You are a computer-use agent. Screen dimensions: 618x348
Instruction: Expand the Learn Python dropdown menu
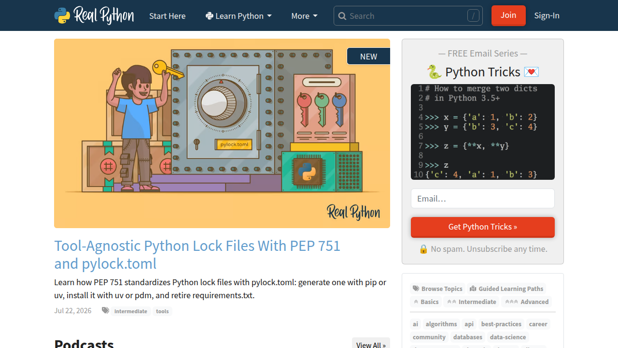pyautogui.click(x=239, y=16)
